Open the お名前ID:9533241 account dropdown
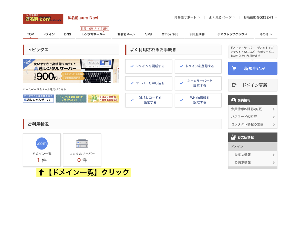 click(260, 17)
